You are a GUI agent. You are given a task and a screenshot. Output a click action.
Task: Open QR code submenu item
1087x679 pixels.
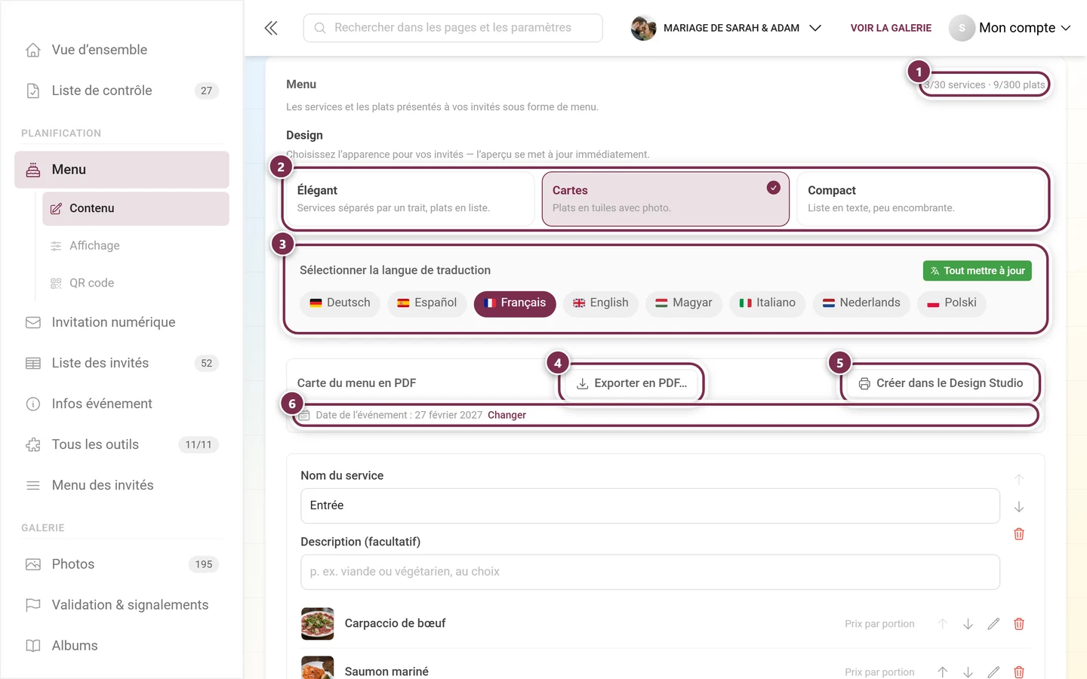coord(136,283)
